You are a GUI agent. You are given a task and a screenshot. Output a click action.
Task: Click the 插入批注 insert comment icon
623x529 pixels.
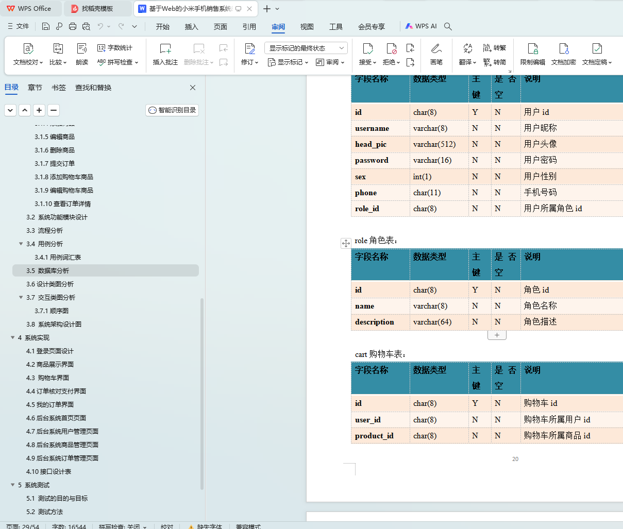(x=165, y=48)
